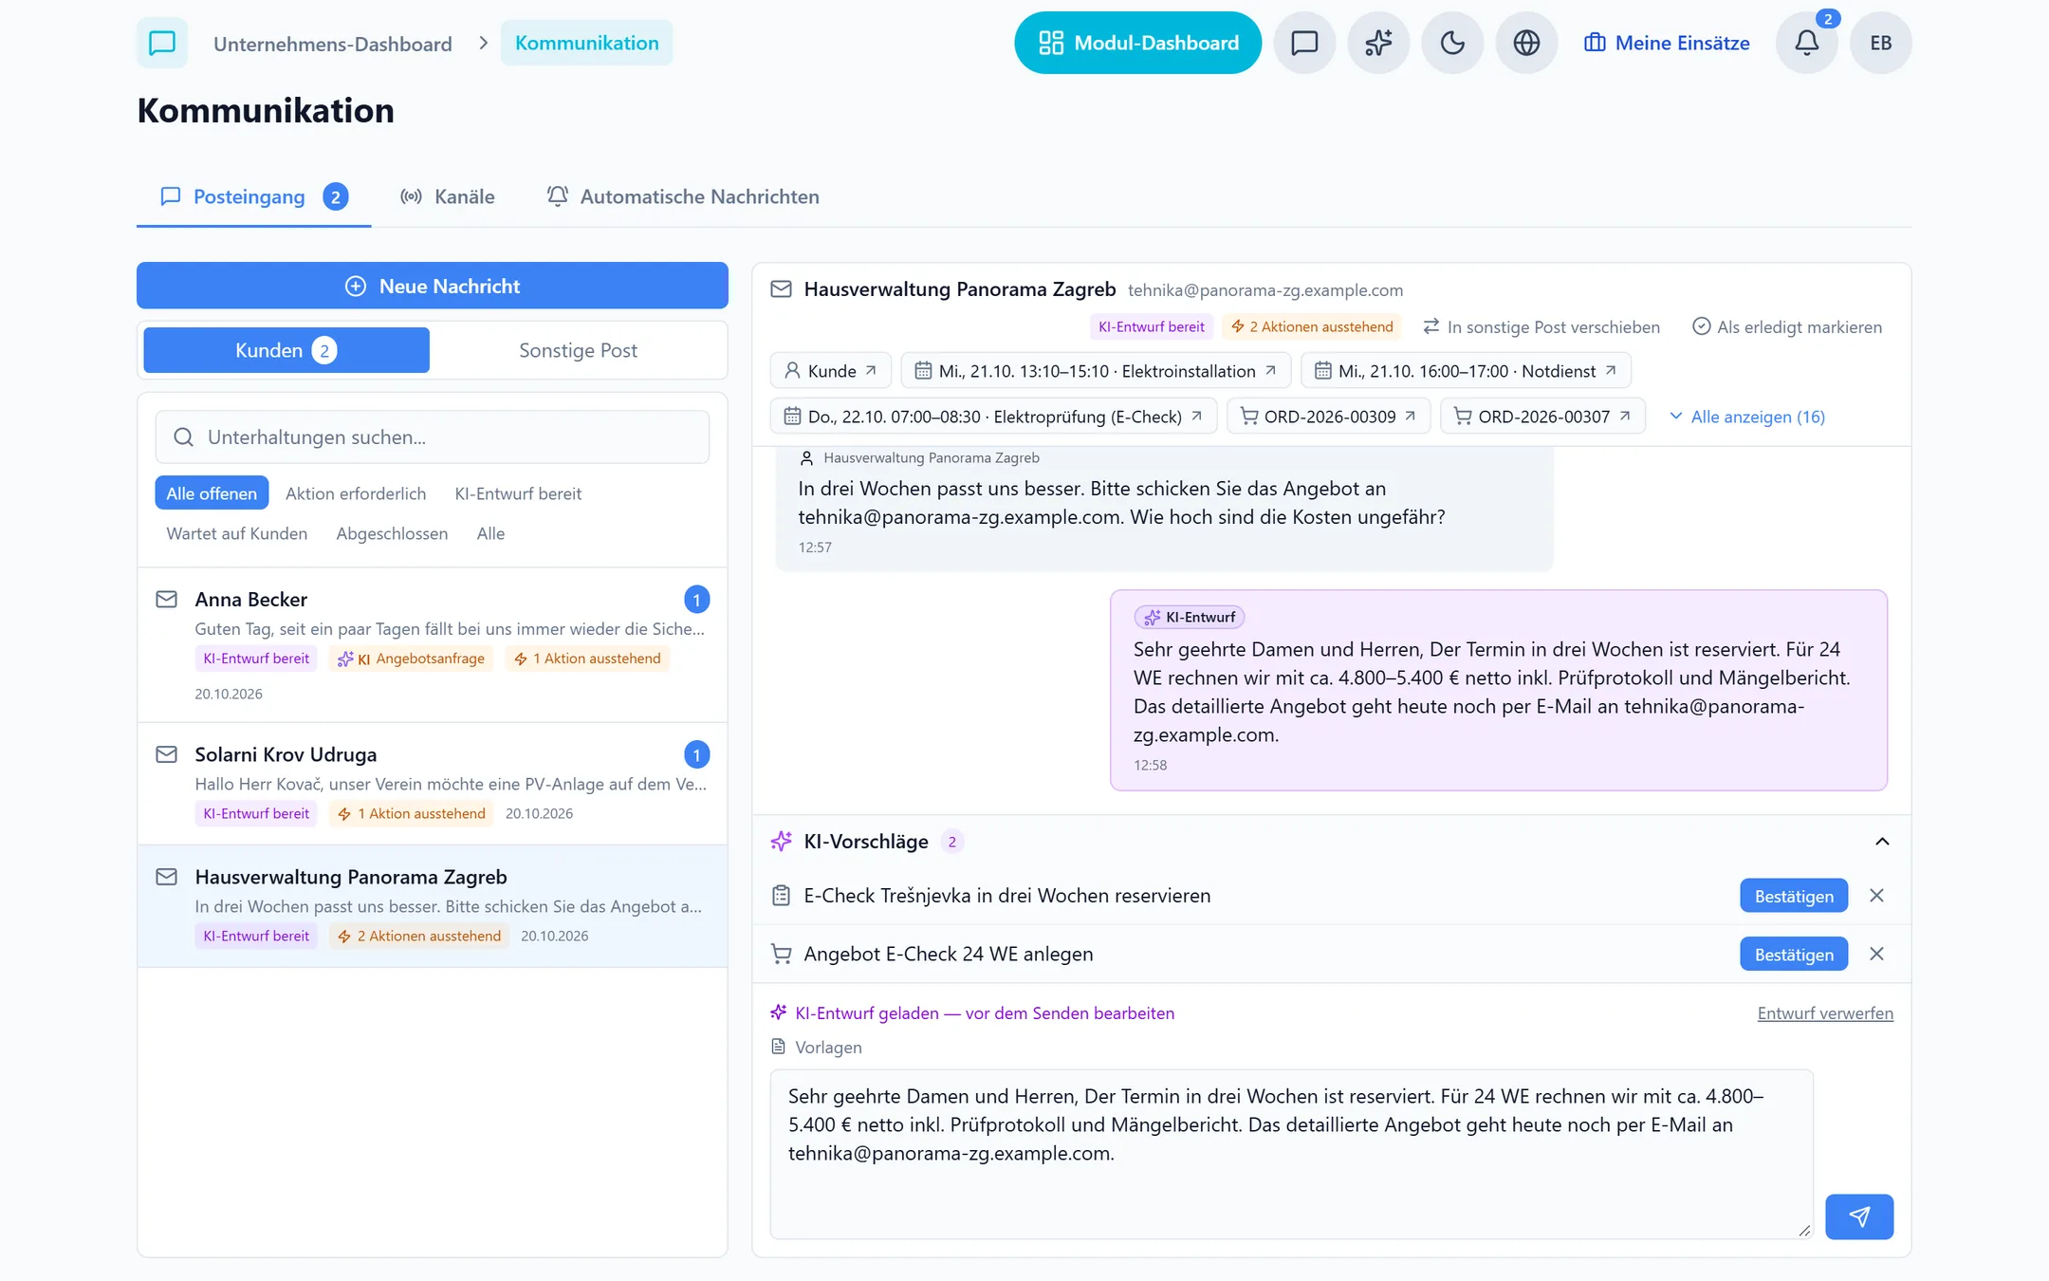Dismiss the E-Check Trešnjevka suggestion
Screen dimensions: 2049x1281
coord(1876,896)
